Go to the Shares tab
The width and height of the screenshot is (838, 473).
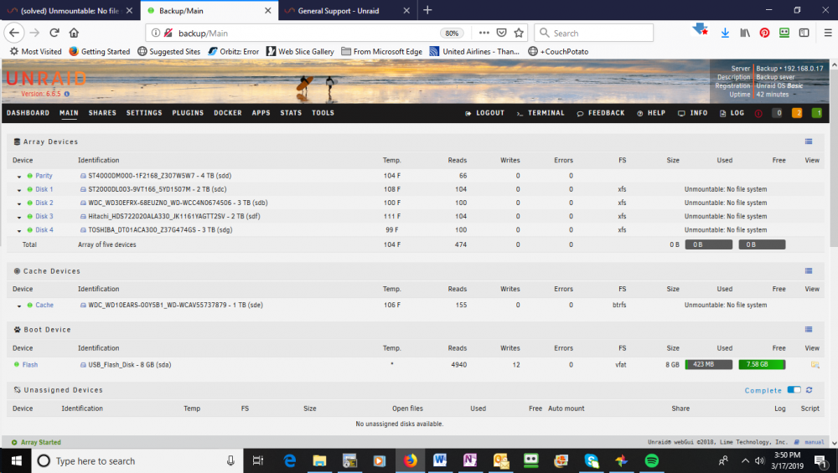[x=102, y=113]
